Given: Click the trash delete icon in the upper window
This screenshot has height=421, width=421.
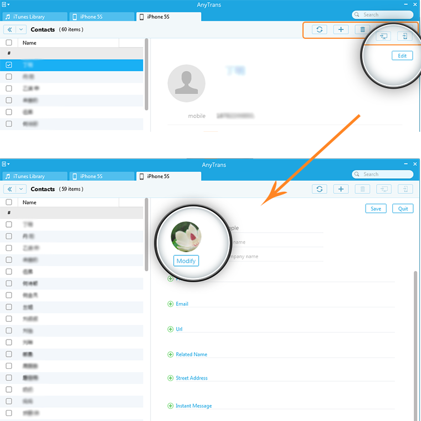Looking at the screenshot, I should tap(362, 29).
